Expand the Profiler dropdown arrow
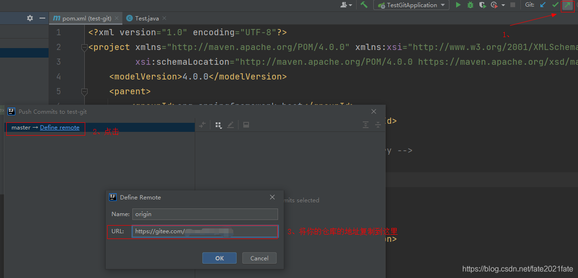The height and width of the screenshot is (278, 578). (x=503, y=6)
